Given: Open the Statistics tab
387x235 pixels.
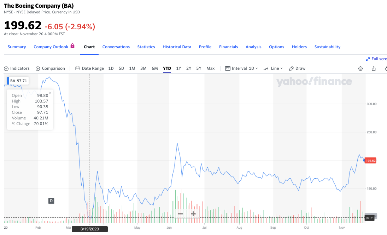Looking at the screenshot, I should click(146, 47).
